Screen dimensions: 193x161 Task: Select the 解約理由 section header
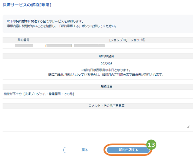click(x=106, y=86)
